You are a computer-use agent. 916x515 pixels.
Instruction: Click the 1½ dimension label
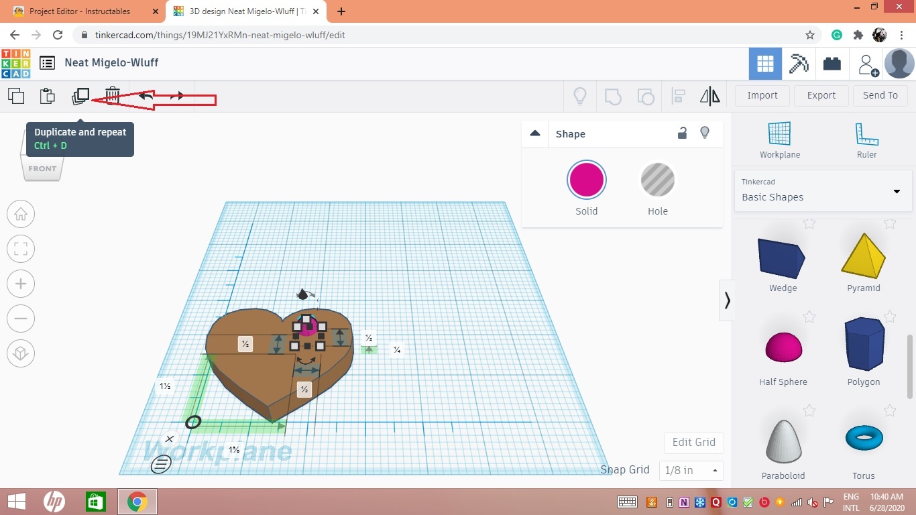tap(165, 386)
